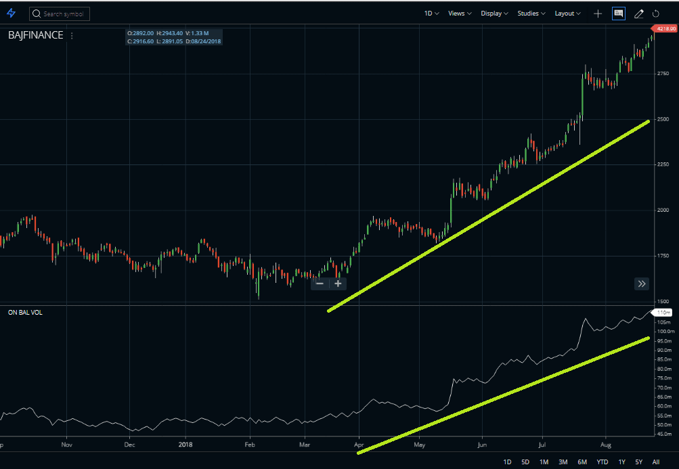Zoom out with the minus button
The height and width of the screenshot is (469, 679).
click(x=320, y=284)
